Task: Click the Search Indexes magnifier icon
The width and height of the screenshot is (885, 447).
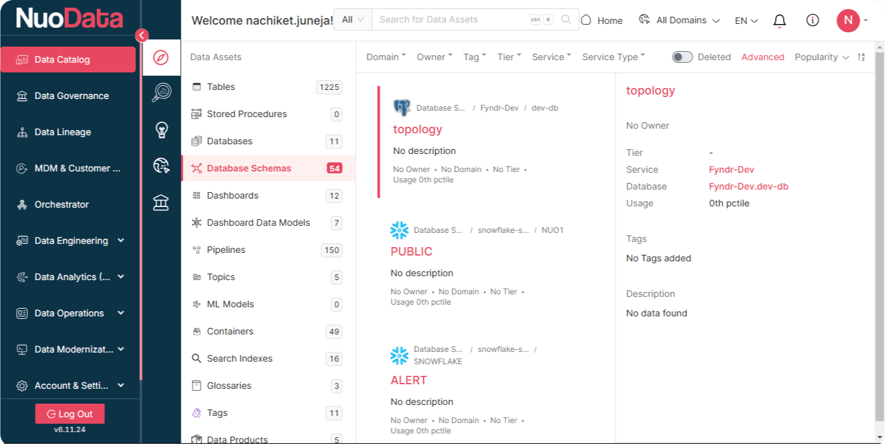Action: 196,358
